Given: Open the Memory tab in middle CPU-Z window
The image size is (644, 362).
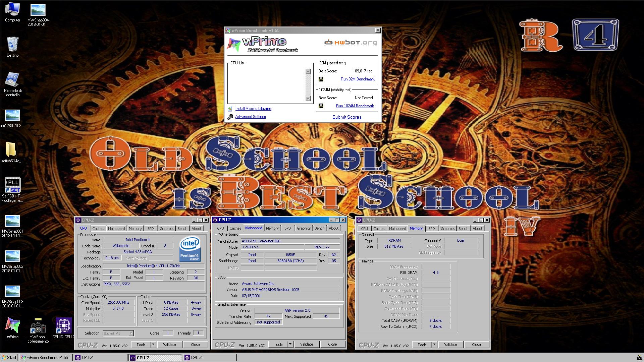Looking at the screenshot, I should pos(272,228).
